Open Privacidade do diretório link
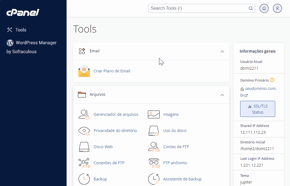The width and height of the screenshot is (290, 186). [115, 131]
